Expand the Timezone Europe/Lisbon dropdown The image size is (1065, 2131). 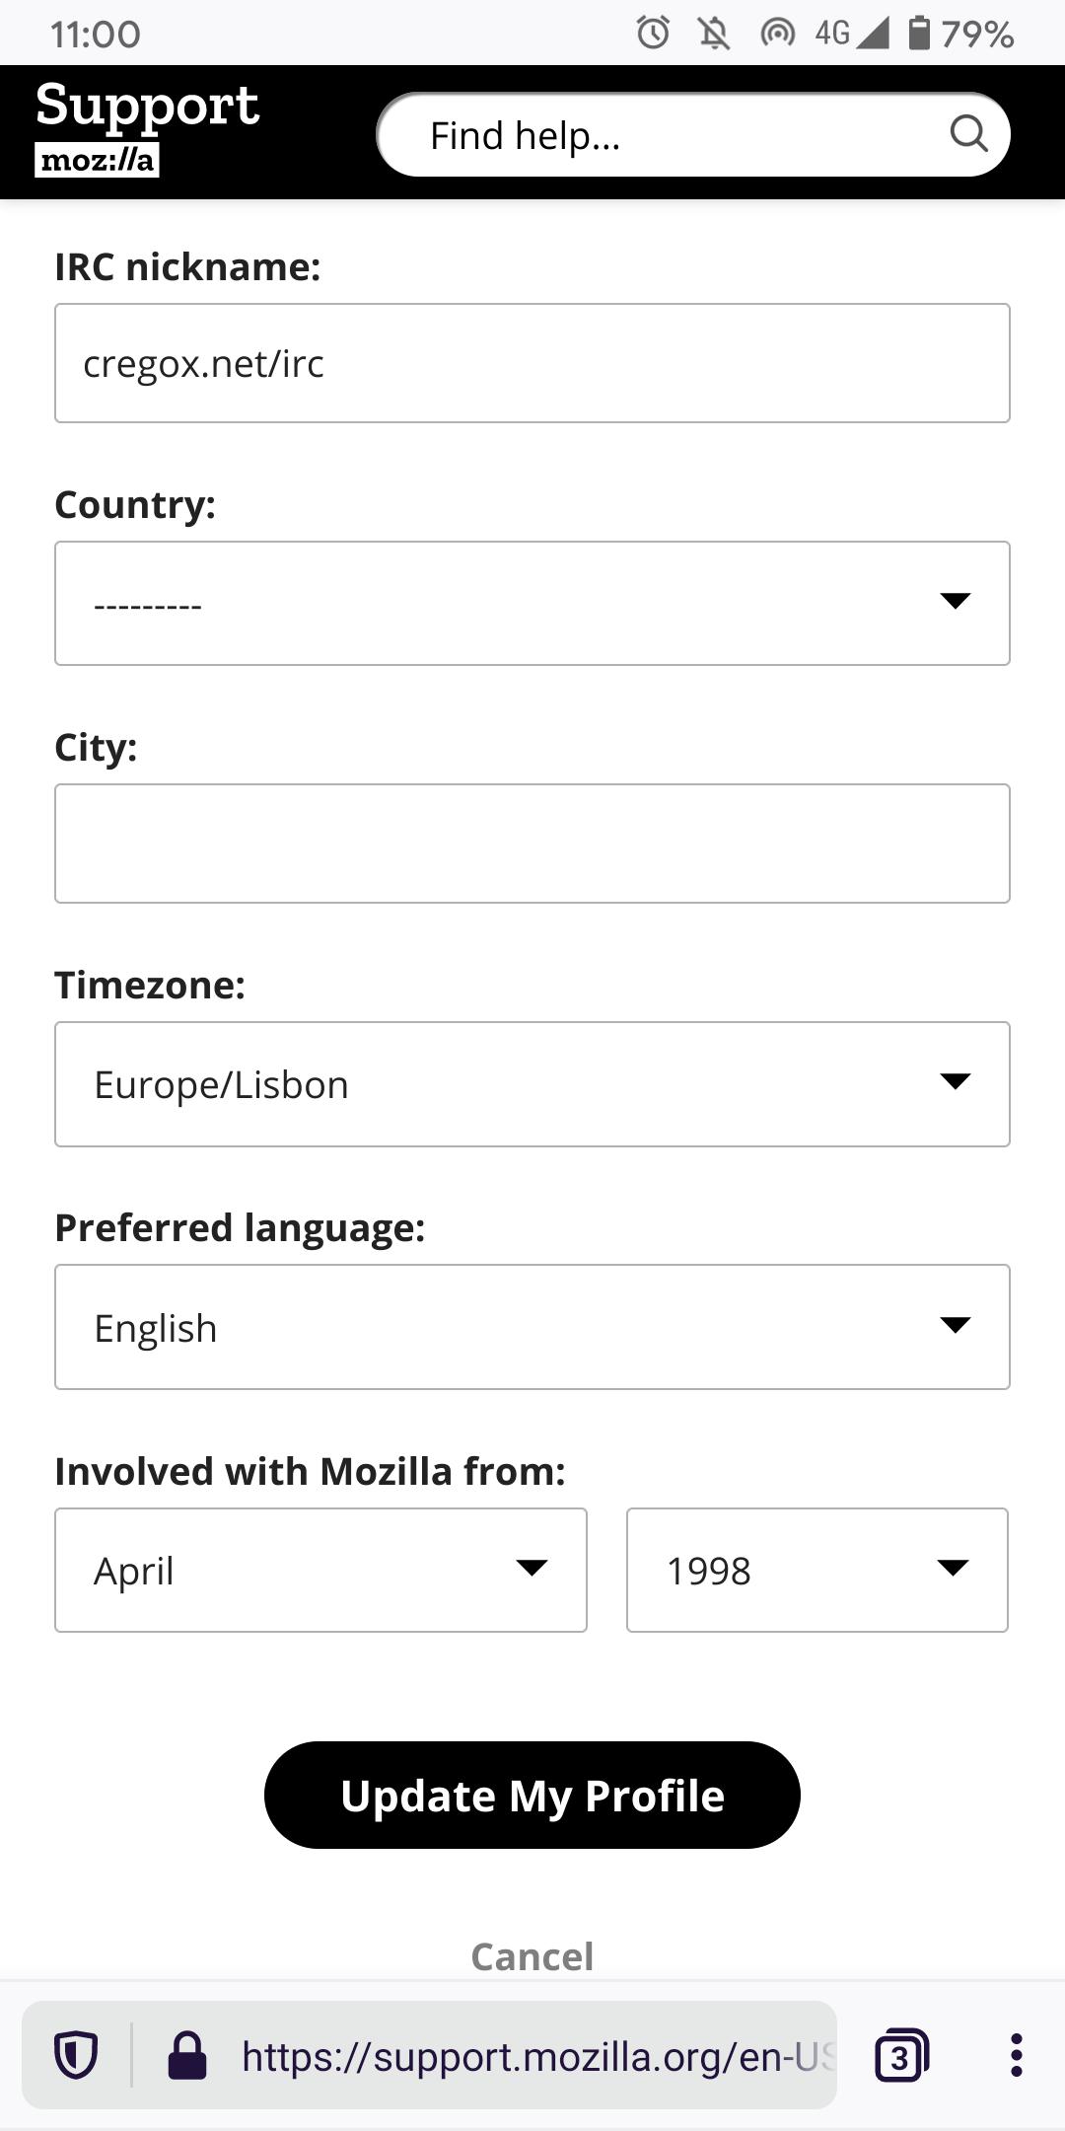[x=532, y=1083]
